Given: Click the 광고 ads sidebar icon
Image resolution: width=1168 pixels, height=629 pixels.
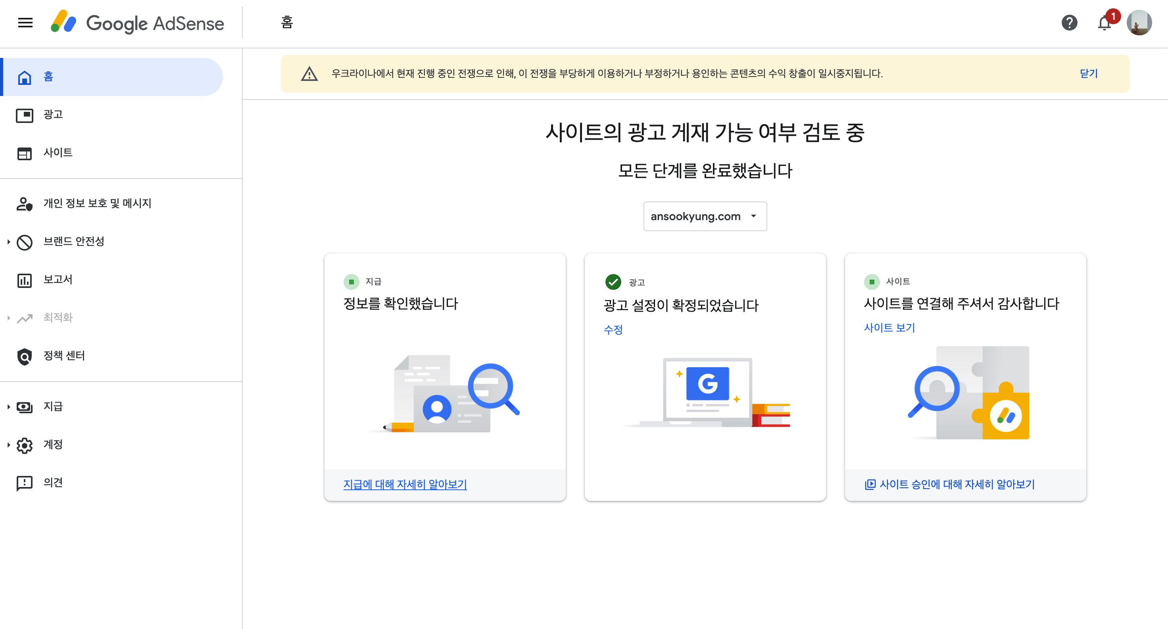Looking at the screenshot, I should [x=25, y=115].
